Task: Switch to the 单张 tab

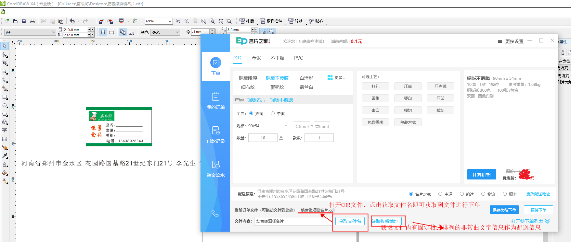Action: coord(256,58)
